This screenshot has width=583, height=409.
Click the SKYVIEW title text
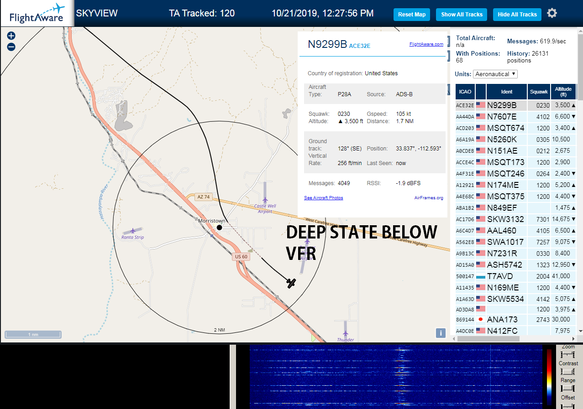pos(97,13)
